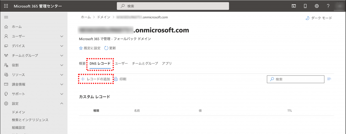Set domain as default with 既定に設定
Screen dimensions: 346x134
tap(90, 48)
